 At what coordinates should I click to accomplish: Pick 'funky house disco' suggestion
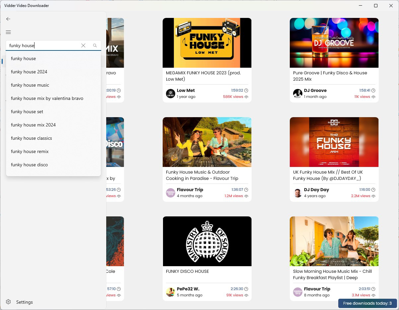[x=30, y=165]
